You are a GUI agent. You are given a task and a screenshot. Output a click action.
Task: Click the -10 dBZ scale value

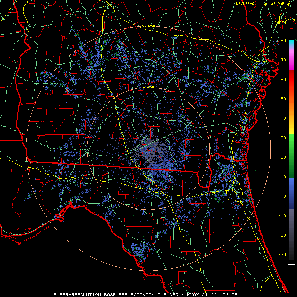282,215
